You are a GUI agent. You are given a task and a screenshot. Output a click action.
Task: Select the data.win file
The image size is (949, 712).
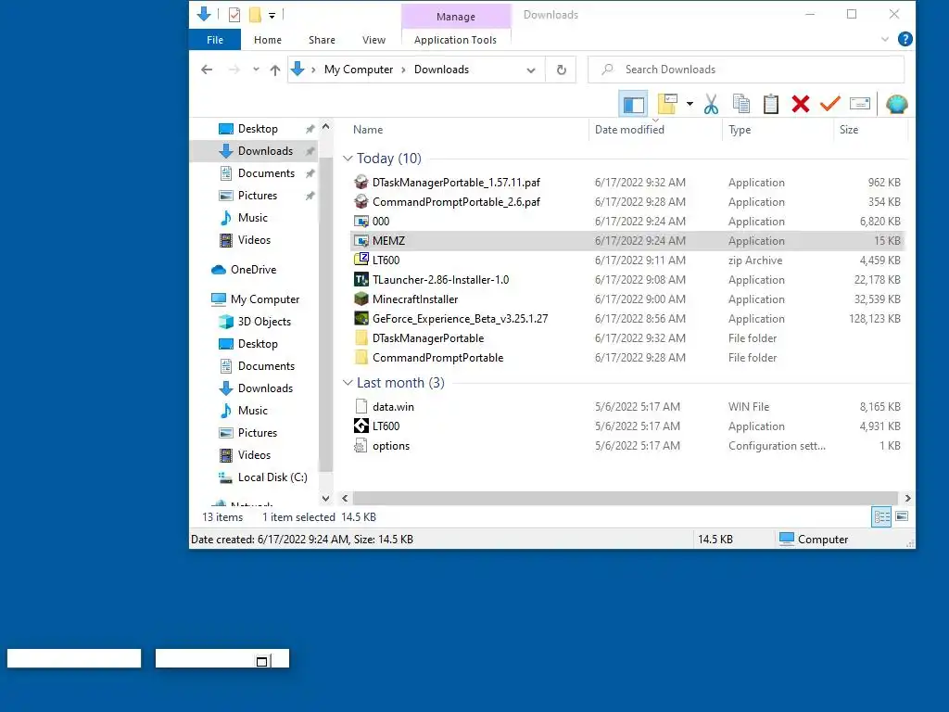click(627, 407)
